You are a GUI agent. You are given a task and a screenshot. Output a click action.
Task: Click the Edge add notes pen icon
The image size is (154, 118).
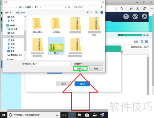pyautogui.click(x=138, y=8)
